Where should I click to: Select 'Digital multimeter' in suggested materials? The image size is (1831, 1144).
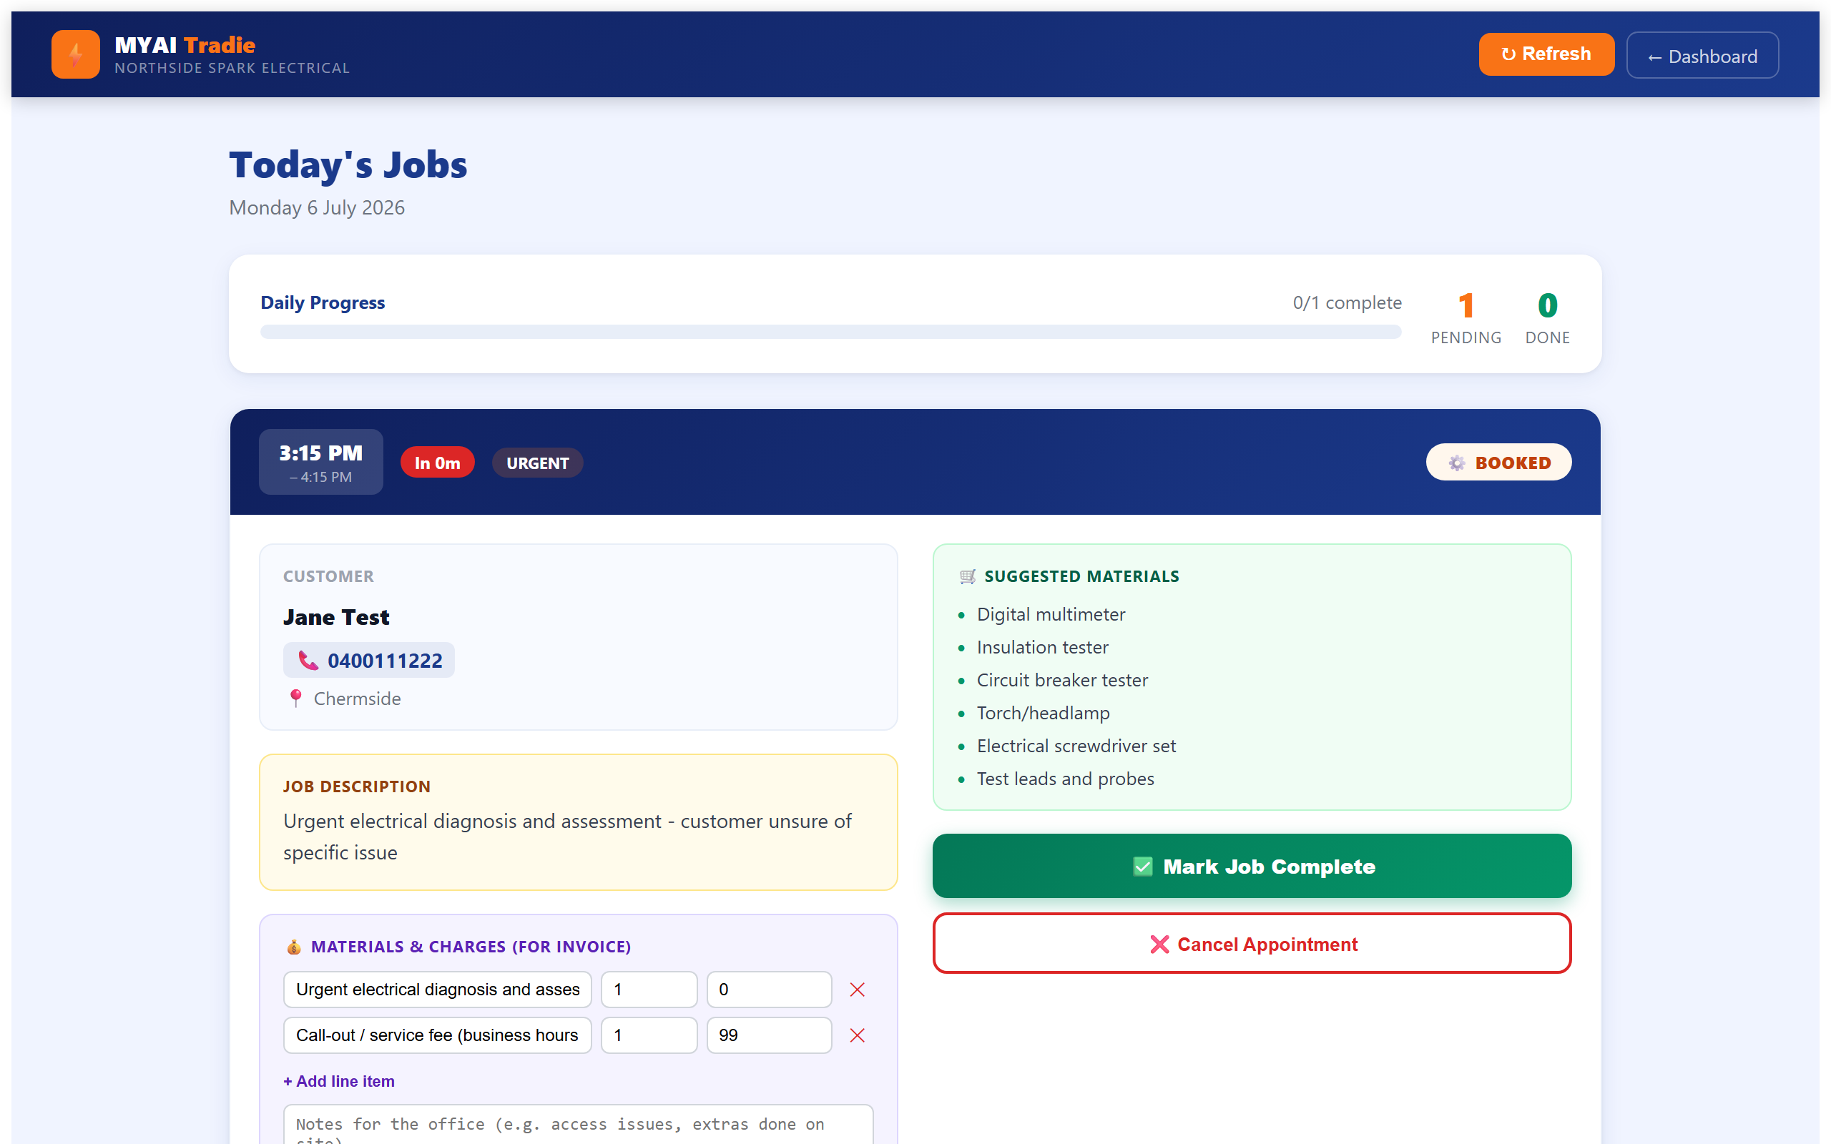tap(1051, 614)
